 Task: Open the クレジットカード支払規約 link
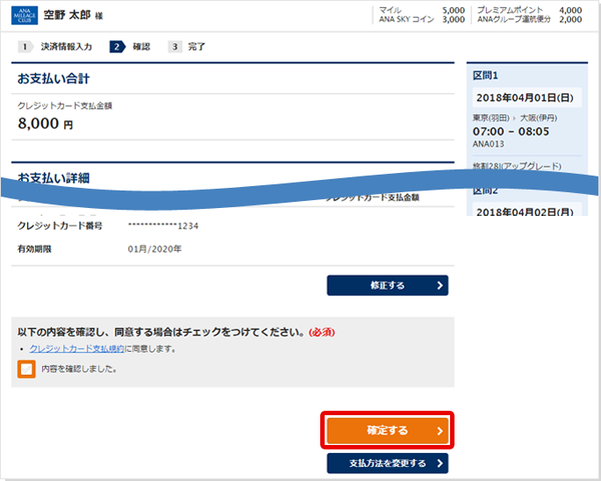pyautogui.click(x=76, y=348)
